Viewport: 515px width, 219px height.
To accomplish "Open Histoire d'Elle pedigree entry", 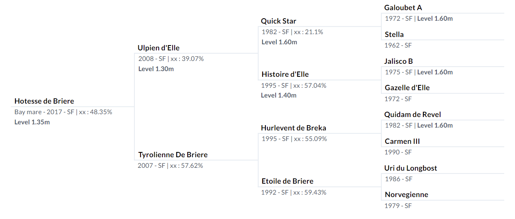I will pos(285,74).
